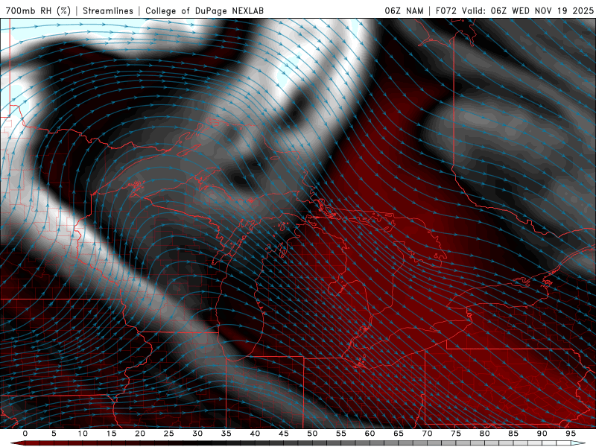
Task: Click the dark red low-RH end of colorbar
Action: click(18, 443)
